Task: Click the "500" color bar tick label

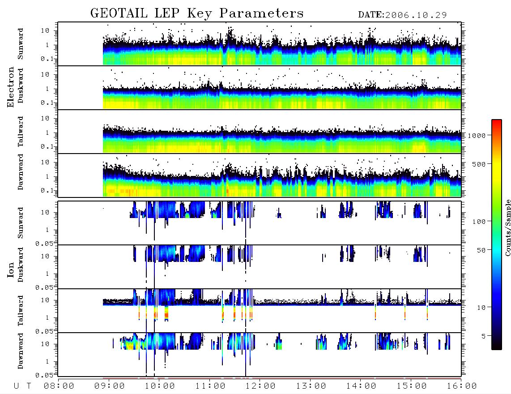Action: [x=479, y=164]
